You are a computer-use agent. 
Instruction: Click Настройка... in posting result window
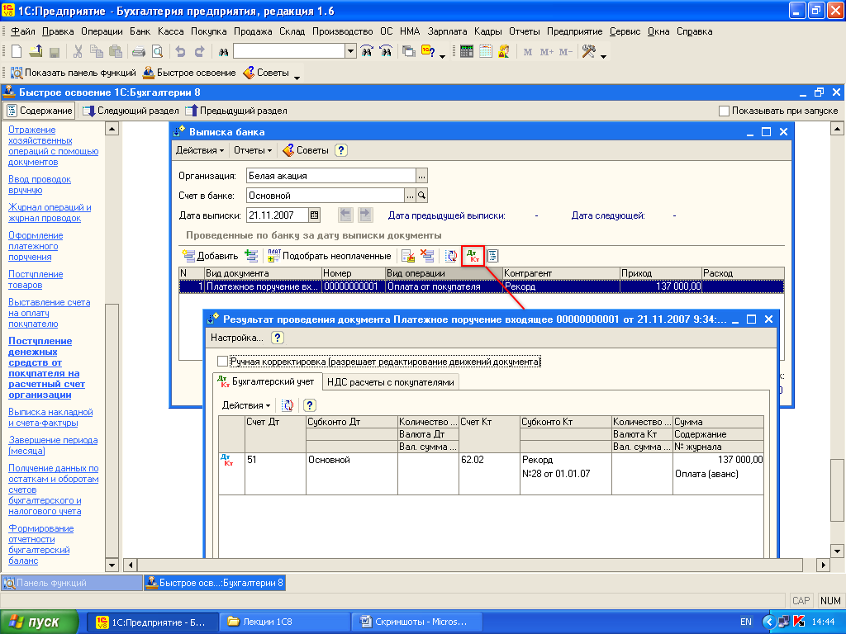click(x=236, y=338)
